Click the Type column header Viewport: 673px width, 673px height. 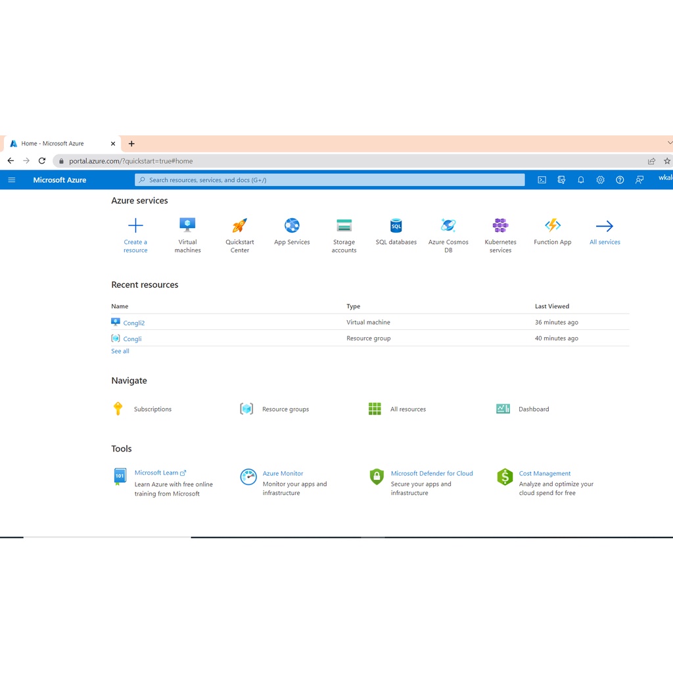click(353, 306)
